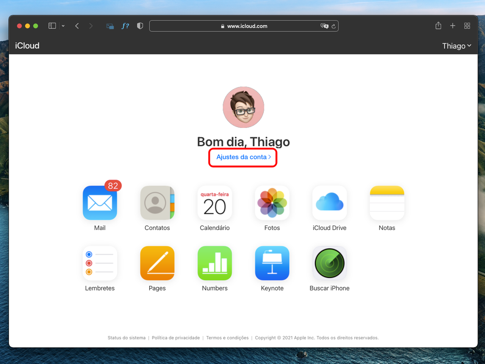Show tab overview grid icon

(x=467, y=26)
